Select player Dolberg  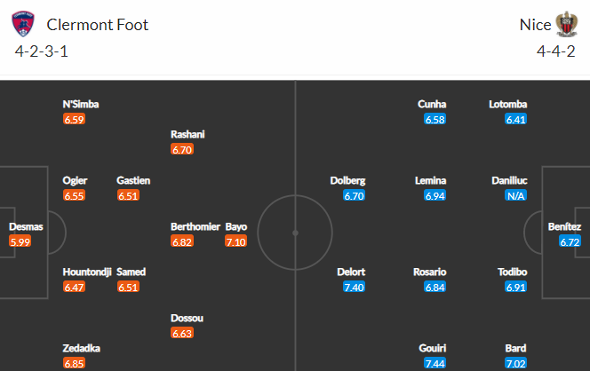(347, 181)
